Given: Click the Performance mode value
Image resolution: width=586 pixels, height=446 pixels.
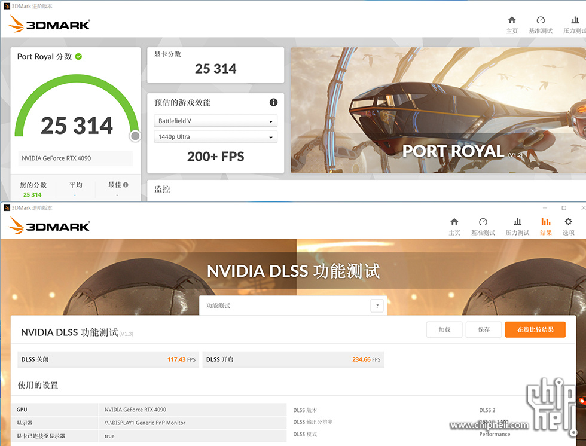Looking at the screenshot, I should [495, 434].
